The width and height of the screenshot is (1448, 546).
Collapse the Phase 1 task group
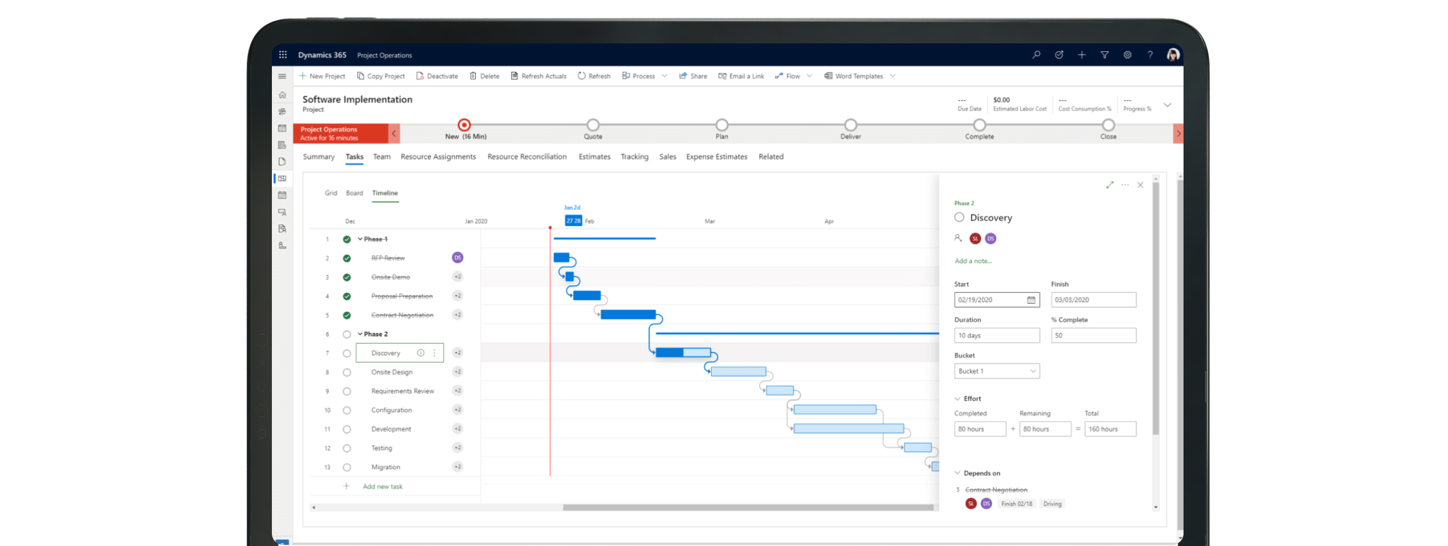pos(360,239)
